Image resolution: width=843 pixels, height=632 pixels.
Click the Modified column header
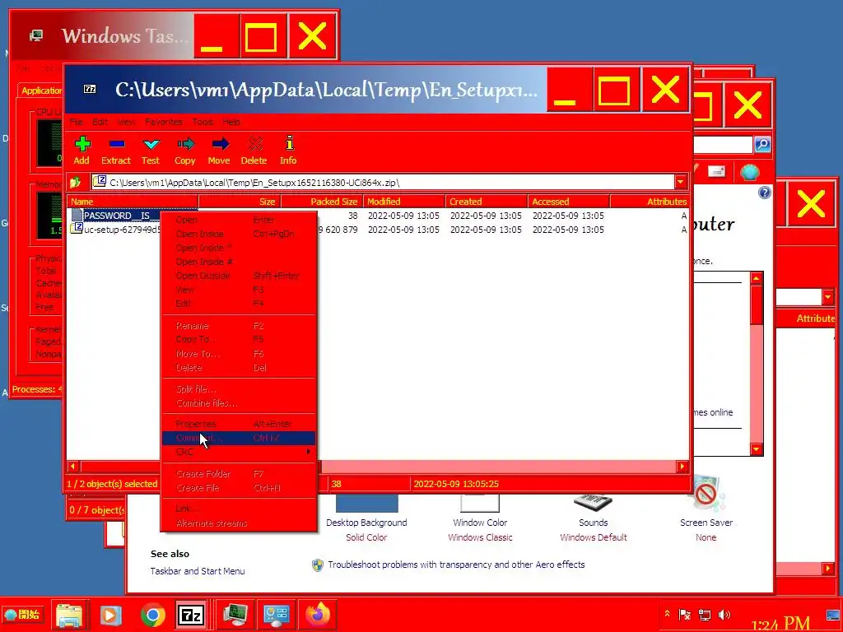(x=403, y=202)
